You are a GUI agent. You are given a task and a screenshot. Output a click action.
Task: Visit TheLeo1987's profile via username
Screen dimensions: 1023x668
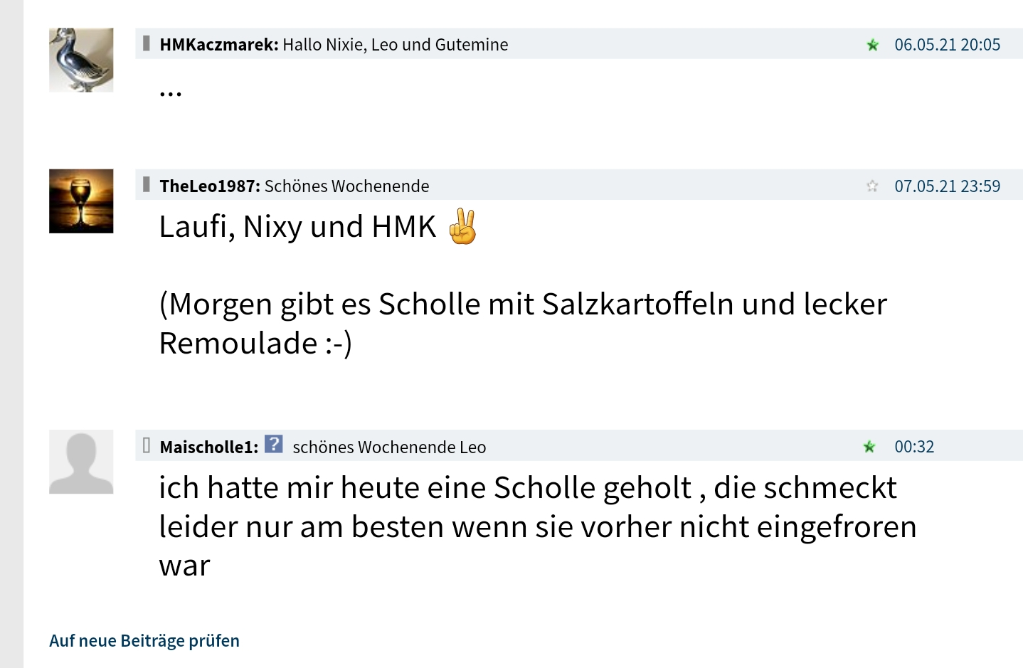pyautogui.click(x=209, y=186)
